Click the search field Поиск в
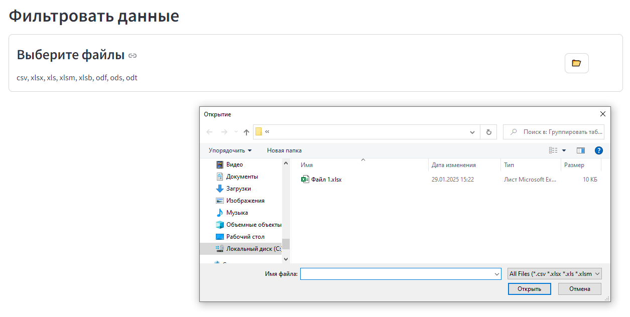 point(554,132)
